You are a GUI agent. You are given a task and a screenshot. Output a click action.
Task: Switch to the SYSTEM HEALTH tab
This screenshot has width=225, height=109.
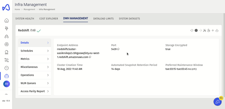(25, 19)
